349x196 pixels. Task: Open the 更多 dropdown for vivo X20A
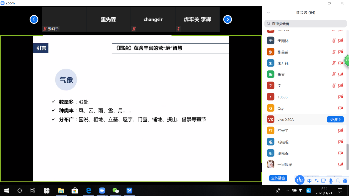335,119
